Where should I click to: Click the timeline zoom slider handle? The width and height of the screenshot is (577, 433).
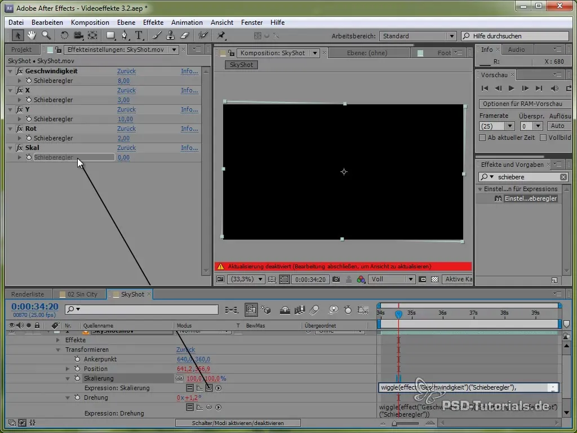[394, 423]
